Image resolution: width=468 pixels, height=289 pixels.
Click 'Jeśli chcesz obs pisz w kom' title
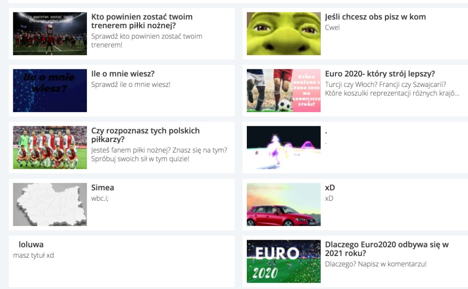pyautogui.click(x=375, y=17)
